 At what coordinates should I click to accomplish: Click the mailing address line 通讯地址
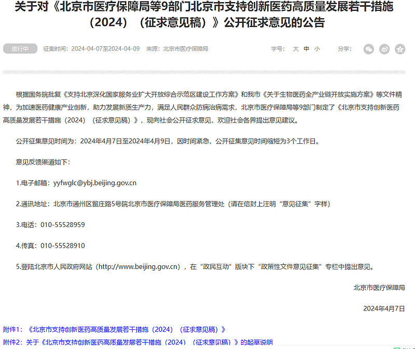(x=173, y=204)
